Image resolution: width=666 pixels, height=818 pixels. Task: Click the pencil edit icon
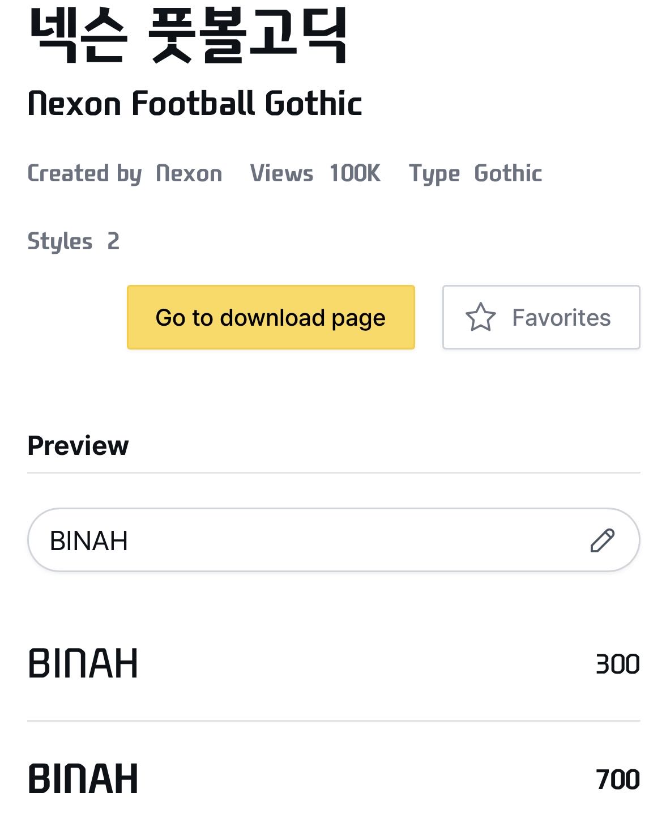coord(602,540)
